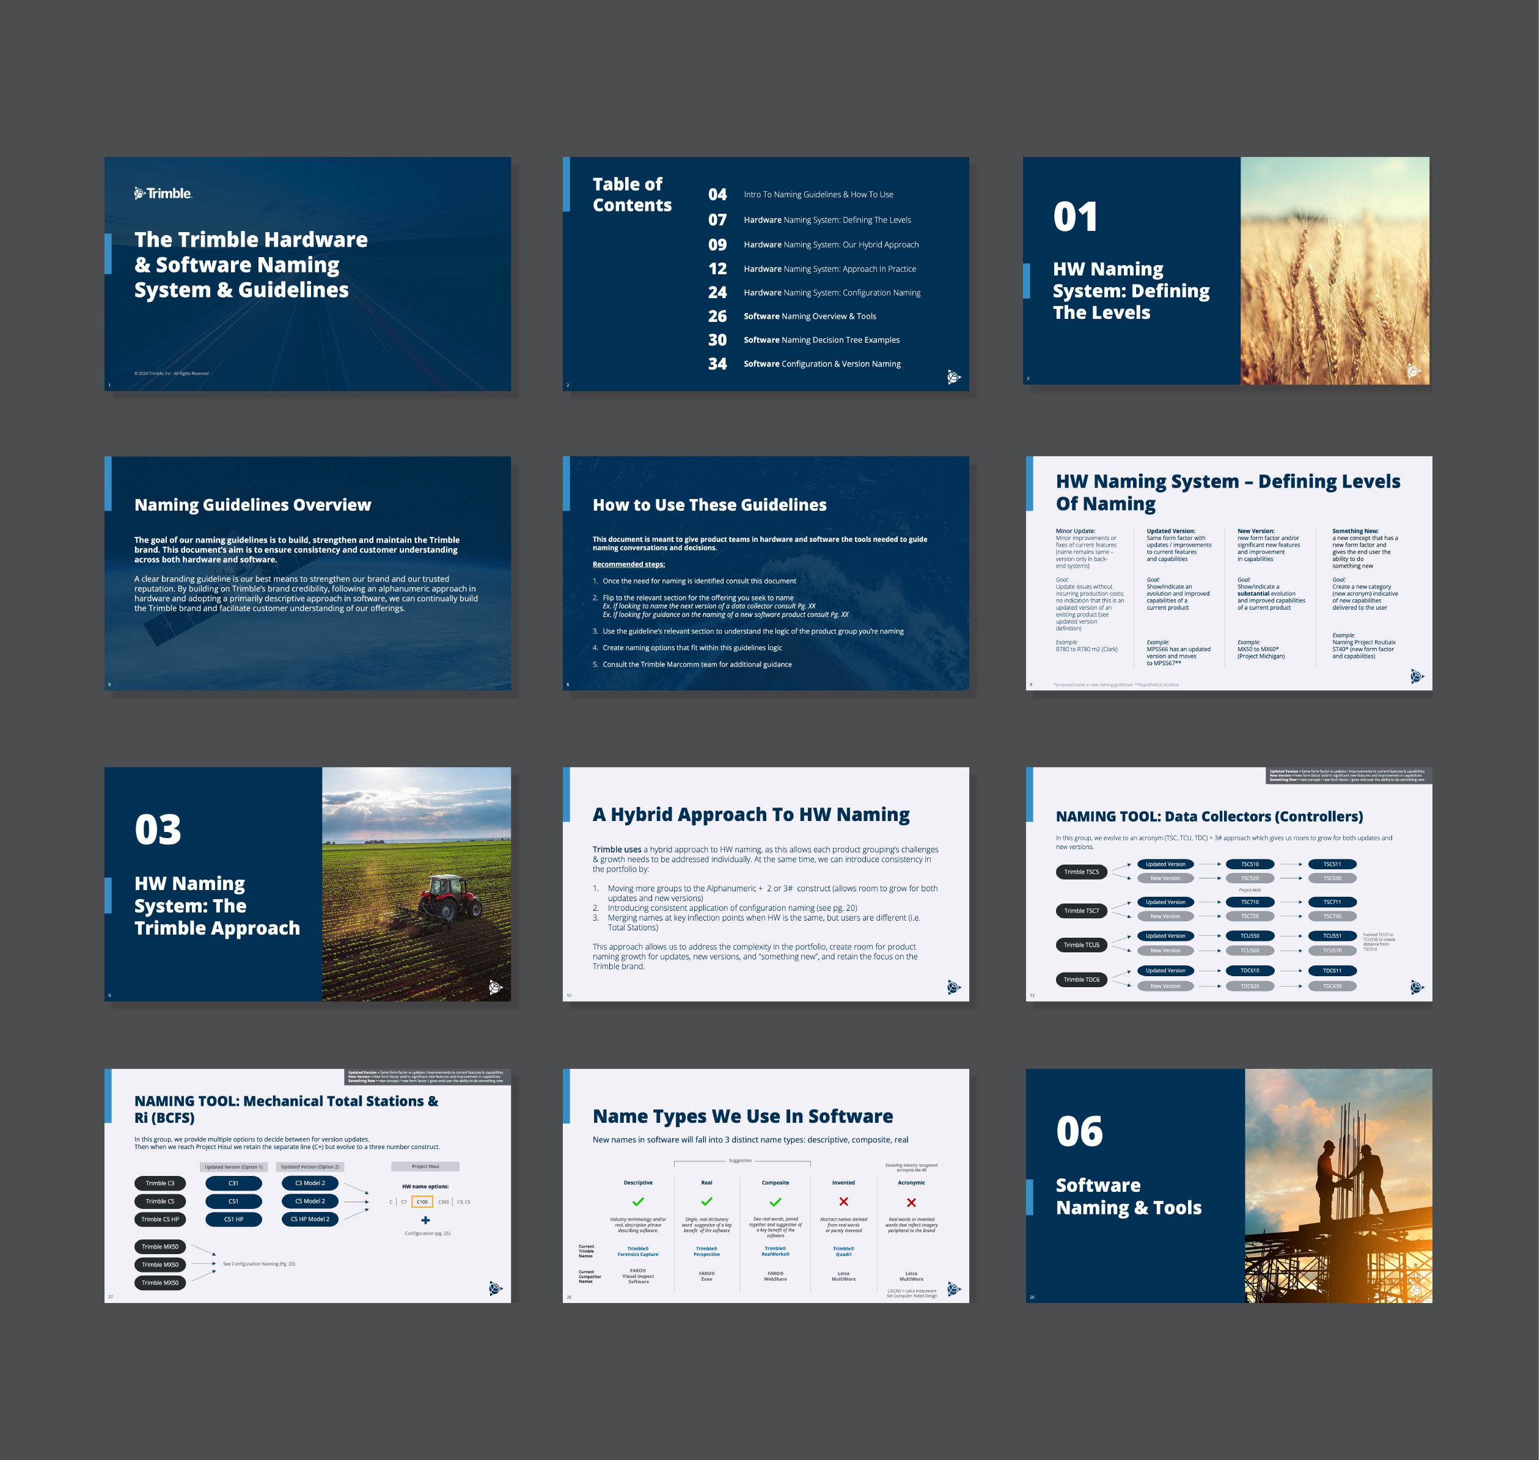Screen dimensions: 1540x1460
Task: Select the highlighted C100 name option
Action: coord(422,1202)
